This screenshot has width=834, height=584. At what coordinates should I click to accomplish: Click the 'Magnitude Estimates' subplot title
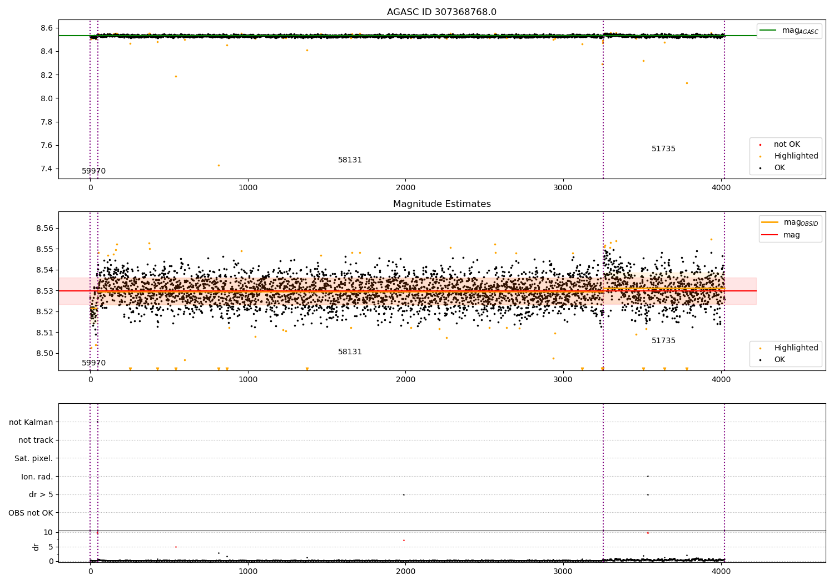point(441,204)
